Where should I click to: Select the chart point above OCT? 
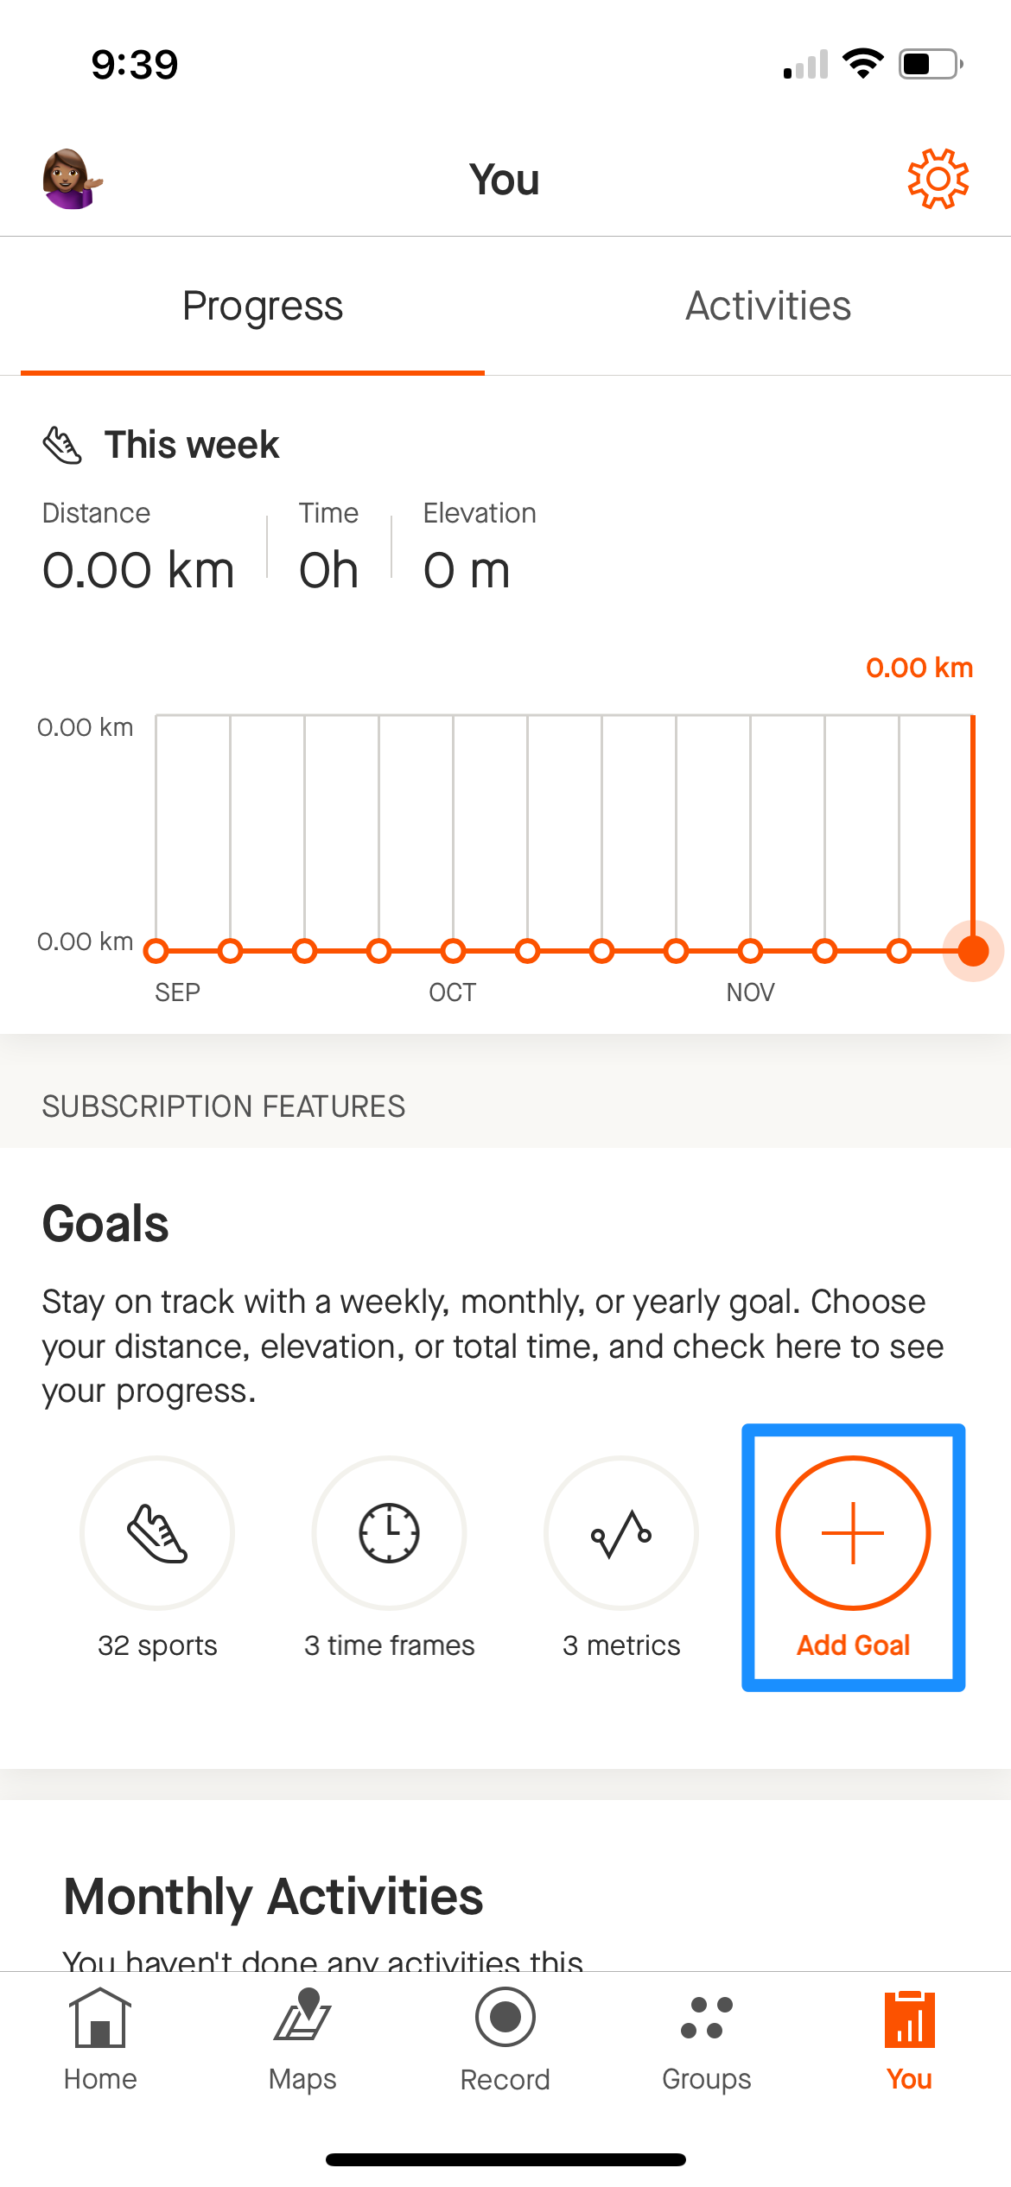coord(453,951)
